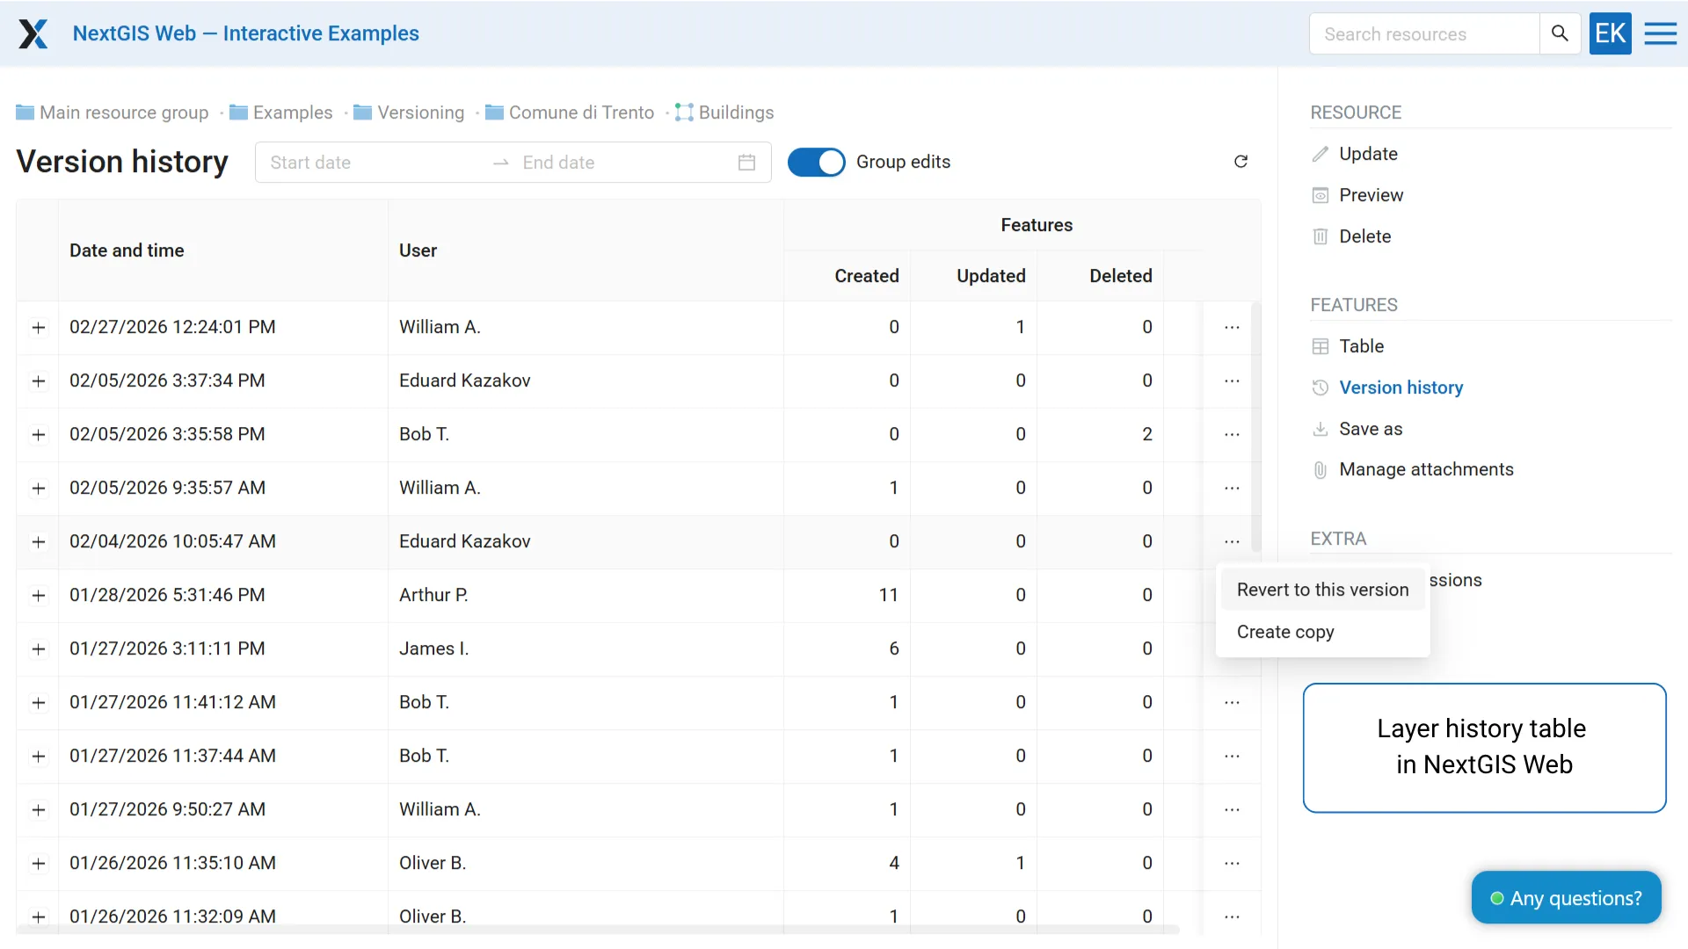The width and height of the screenshot is (1688, 949).
Task: Click the search magnifier icon
Action: point(1560,33)
